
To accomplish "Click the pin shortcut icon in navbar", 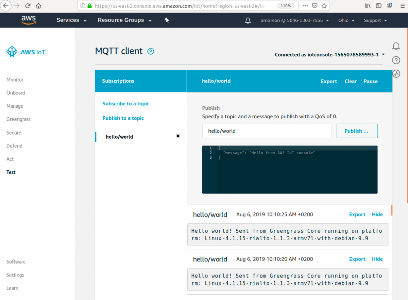I will pos(167,20).
